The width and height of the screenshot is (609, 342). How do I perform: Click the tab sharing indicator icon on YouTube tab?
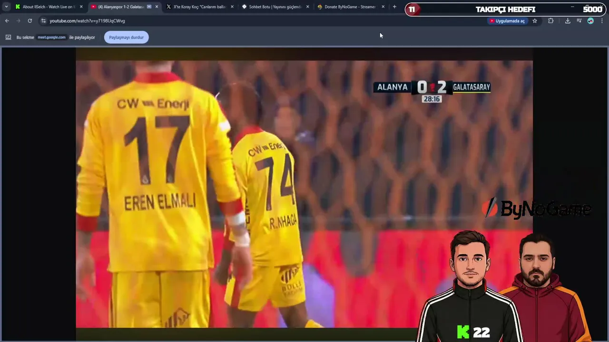tap(149, 7)
